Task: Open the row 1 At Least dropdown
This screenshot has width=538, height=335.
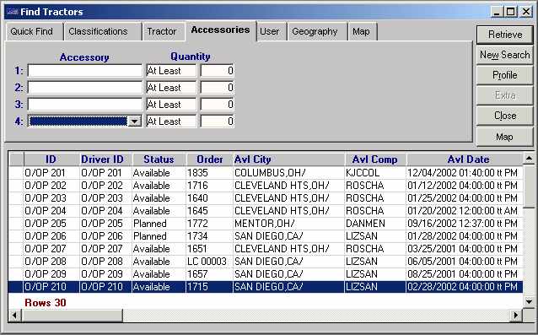Action: pos(171,71)
